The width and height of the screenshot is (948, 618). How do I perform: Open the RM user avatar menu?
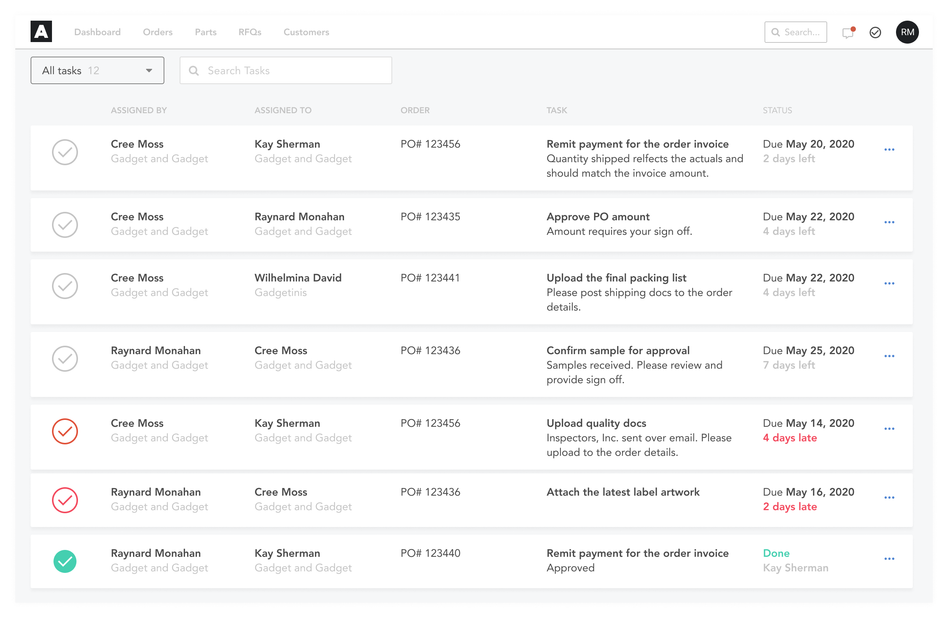pos(907,32)
